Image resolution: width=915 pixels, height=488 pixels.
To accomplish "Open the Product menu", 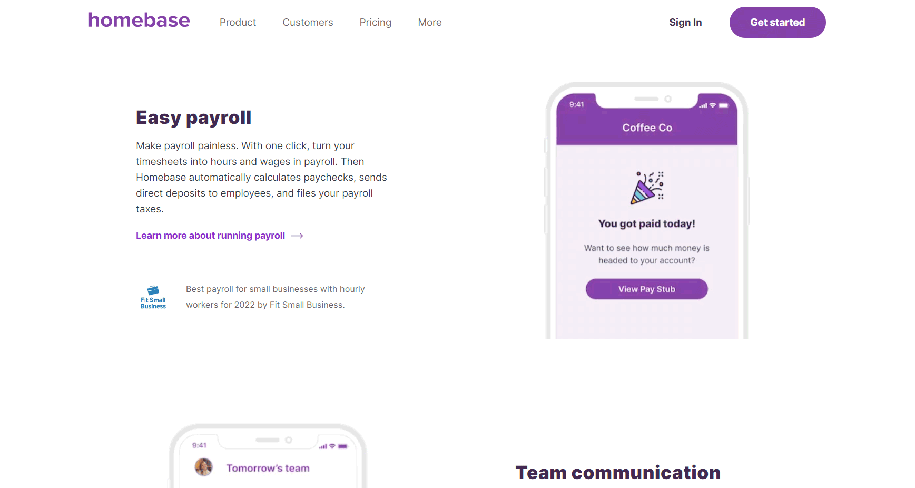I will click(x=238, y=22).
